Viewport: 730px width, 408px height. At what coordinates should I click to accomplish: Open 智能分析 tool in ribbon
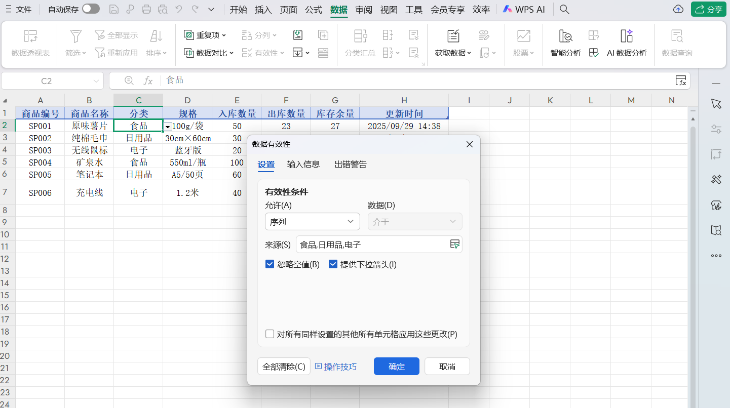[565, 36]
